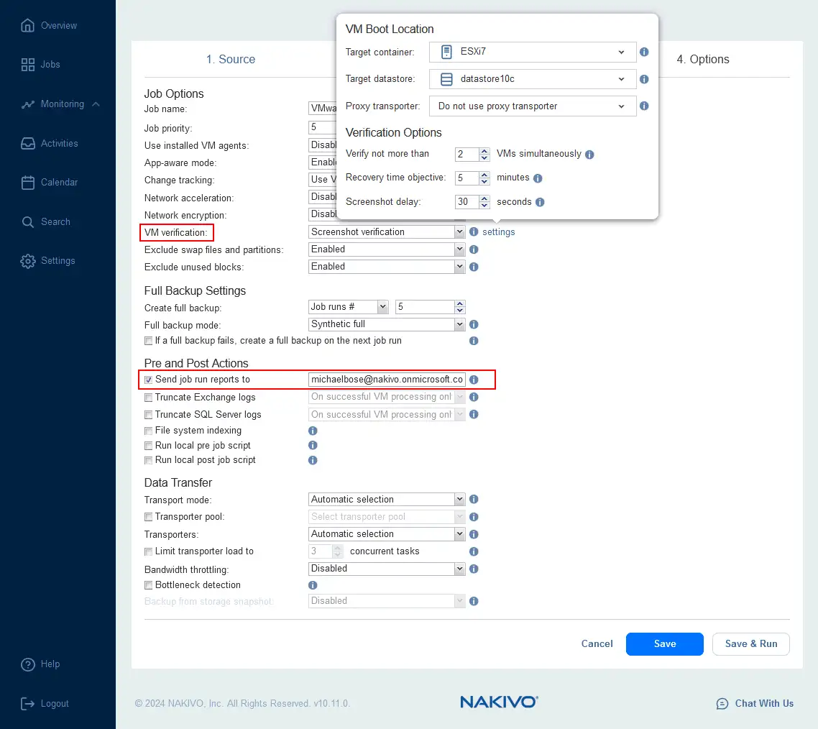Open VM verification Screenshot verification dropdown

point(387,231)
